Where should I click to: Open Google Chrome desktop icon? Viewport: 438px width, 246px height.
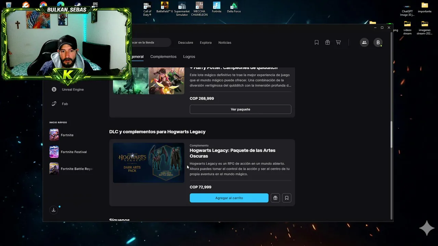point(43,5)
